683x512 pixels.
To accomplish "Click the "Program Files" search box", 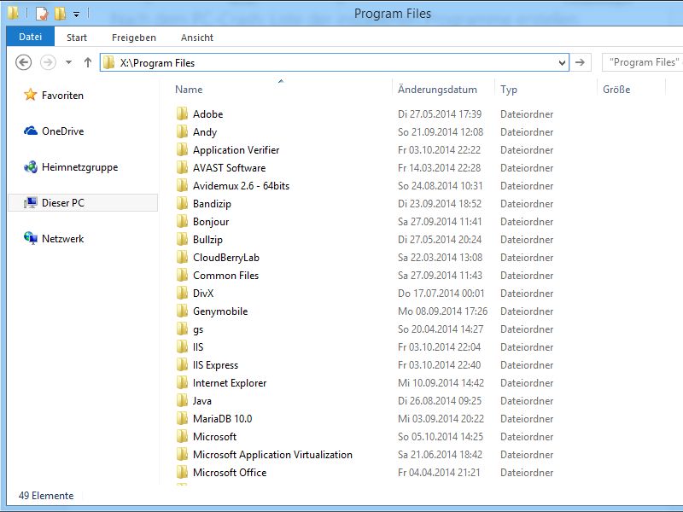I will point(643,62).
